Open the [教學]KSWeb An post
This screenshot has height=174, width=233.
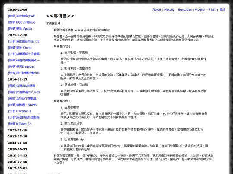point(19,124)
